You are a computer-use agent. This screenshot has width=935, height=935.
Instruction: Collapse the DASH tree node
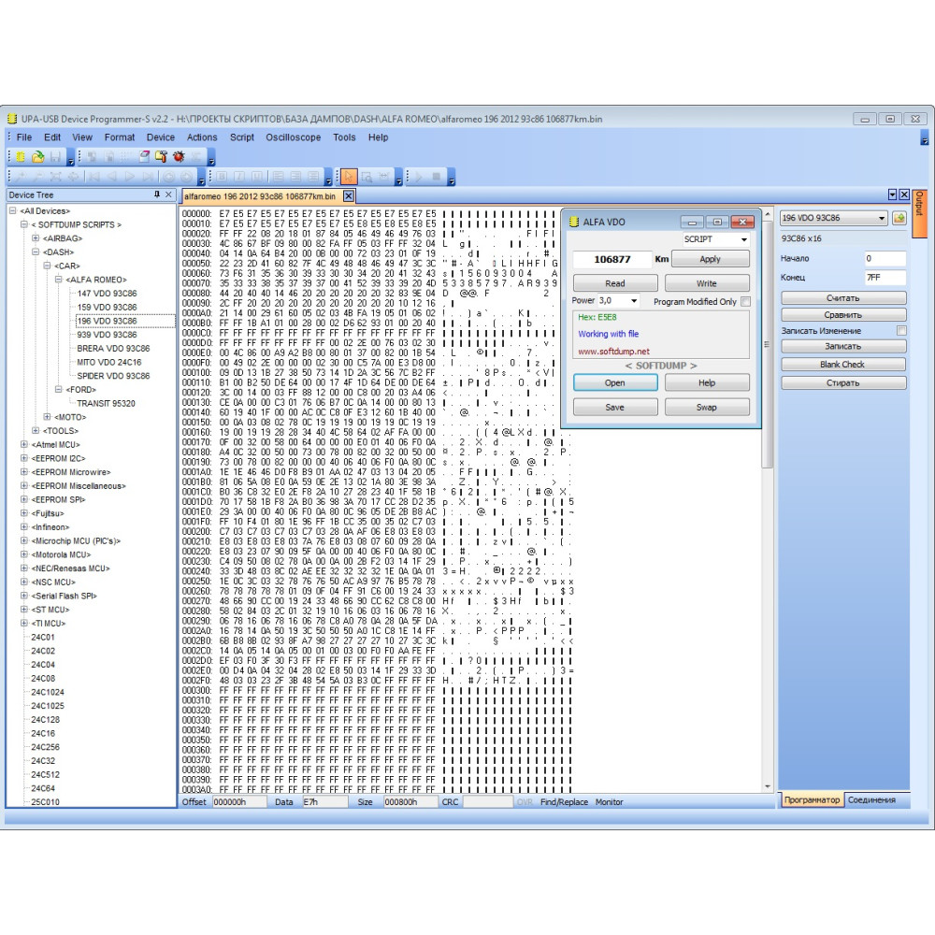(36, 252)
